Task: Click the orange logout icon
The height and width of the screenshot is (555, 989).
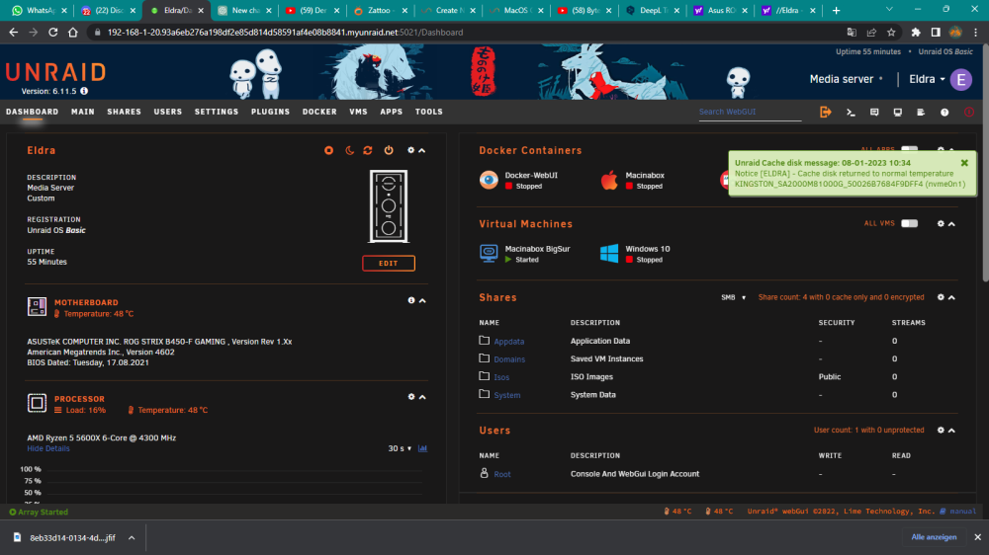Action: coord(826,113)
